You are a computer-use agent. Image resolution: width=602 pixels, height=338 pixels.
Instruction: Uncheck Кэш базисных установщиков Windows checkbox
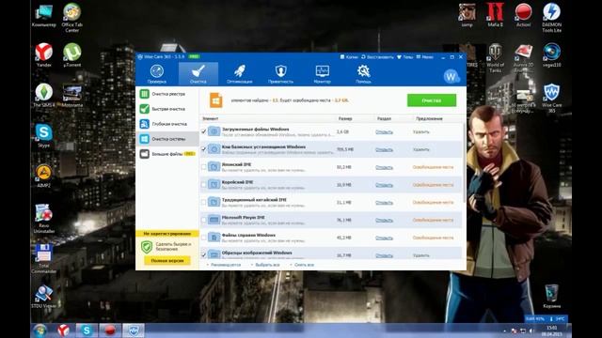(x=204, y=149)
